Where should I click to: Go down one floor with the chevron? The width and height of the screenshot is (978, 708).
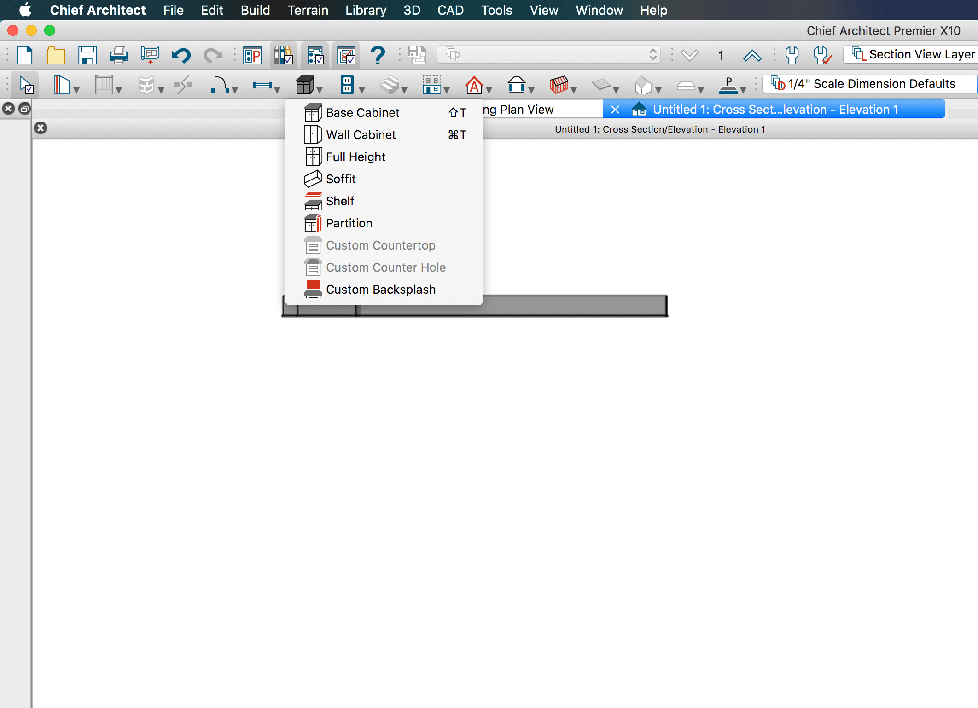689,55
